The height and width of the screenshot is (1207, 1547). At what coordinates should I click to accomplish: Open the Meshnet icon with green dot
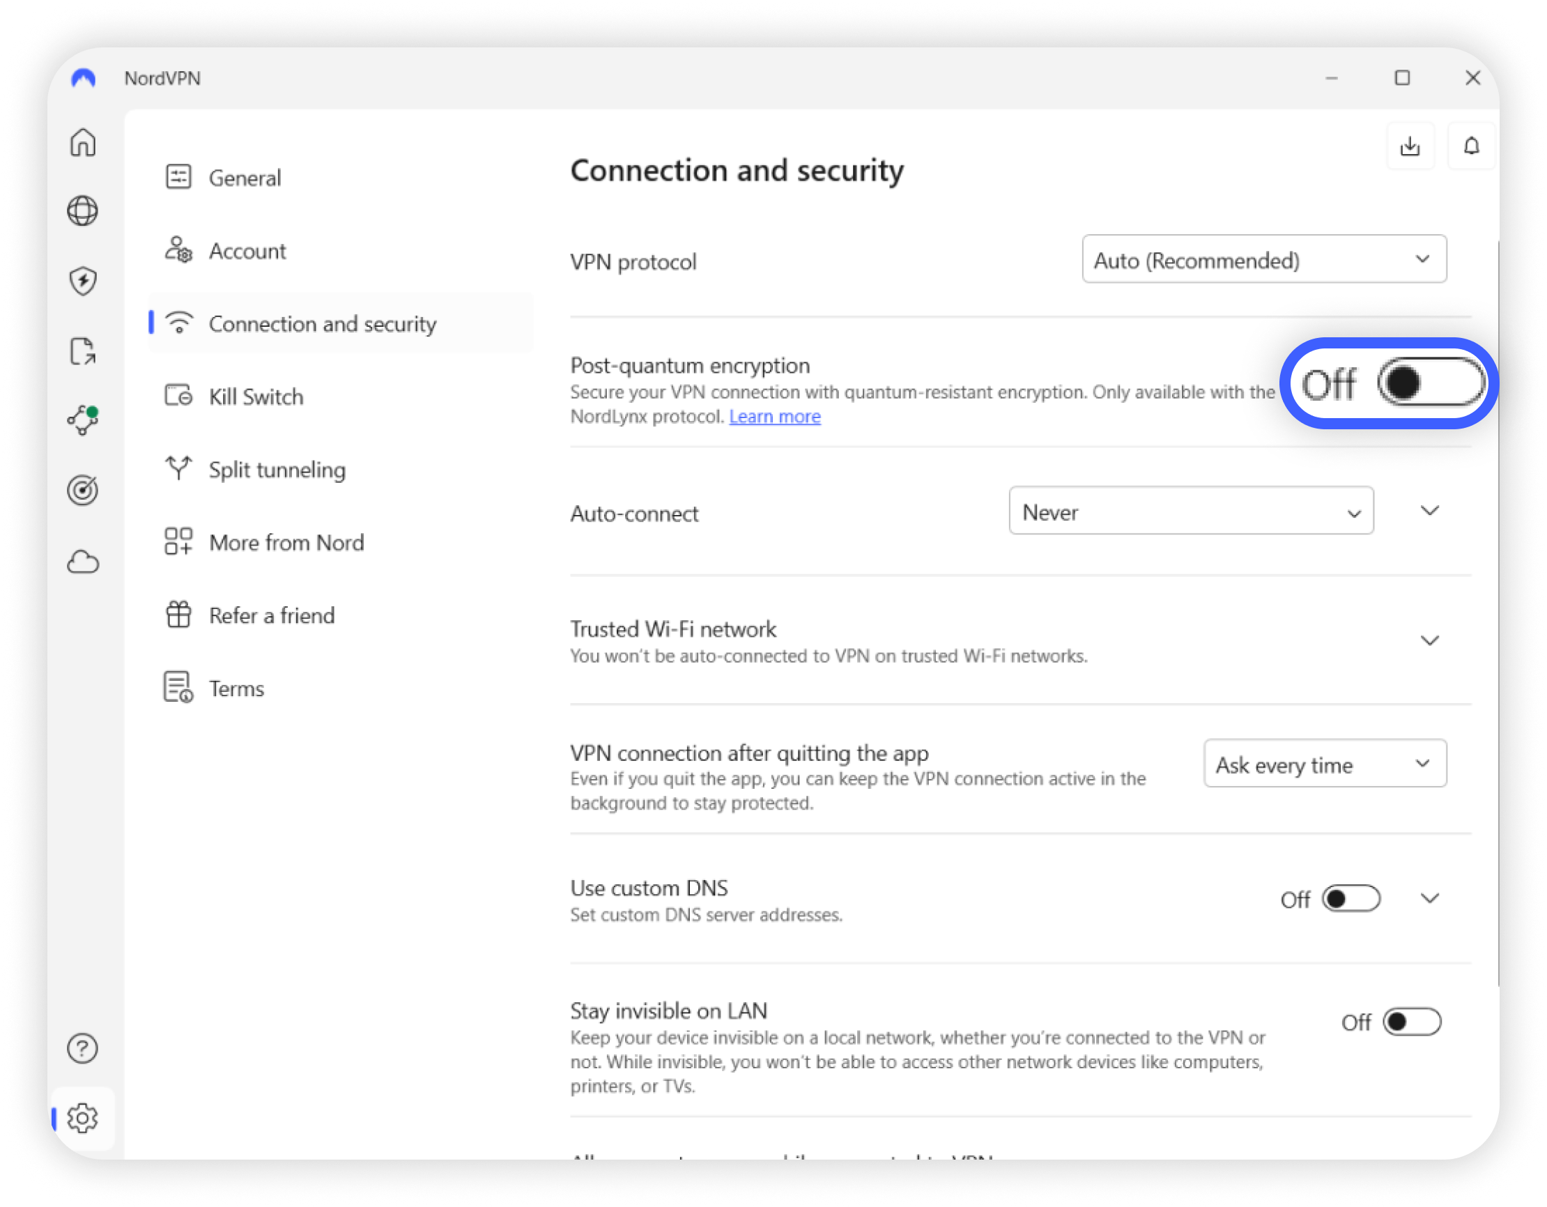[x=83, y=420]
